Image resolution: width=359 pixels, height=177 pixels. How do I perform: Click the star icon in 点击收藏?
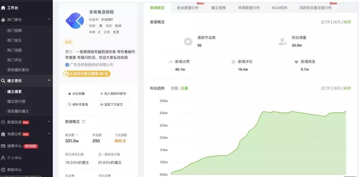(x=69, y=94)
